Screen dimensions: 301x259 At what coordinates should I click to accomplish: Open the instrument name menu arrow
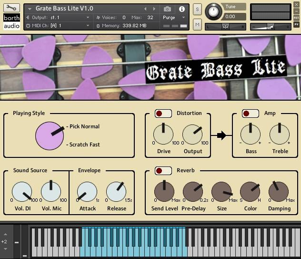[x=30, y=9]
